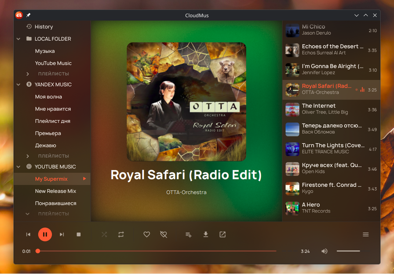394x274 pixels.
Task: Open Мне нравится playlist
Action: 53,109
